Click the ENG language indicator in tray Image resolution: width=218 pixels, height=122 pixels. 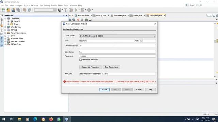coord(197,119)
